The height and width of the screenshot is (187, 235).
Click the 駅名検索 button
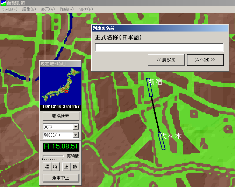(61, 116)
